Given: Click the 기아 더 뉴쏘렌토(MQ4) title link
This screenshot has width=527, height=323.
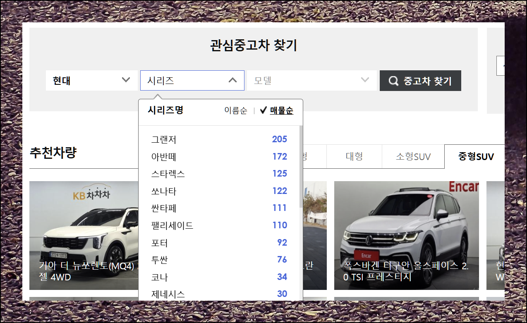Looking at the screenshot, I should tap(89, 271).
